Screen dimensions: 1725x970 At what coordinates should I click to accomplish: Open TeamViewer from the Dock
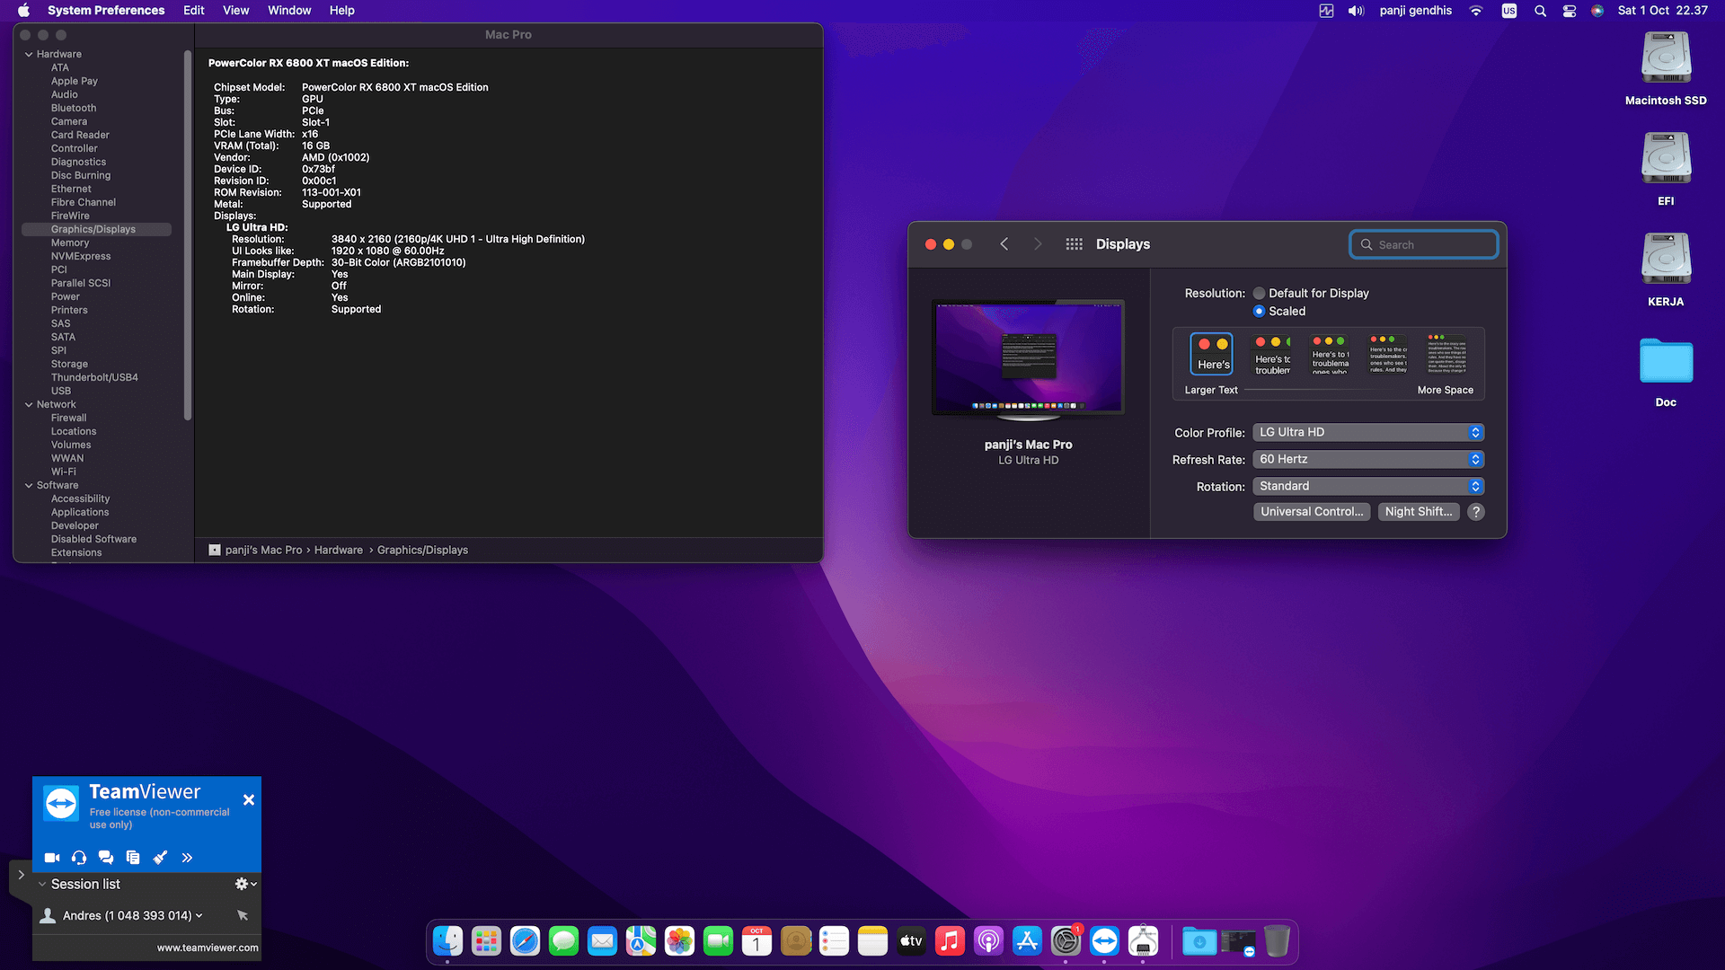[x=1104, y=941]
